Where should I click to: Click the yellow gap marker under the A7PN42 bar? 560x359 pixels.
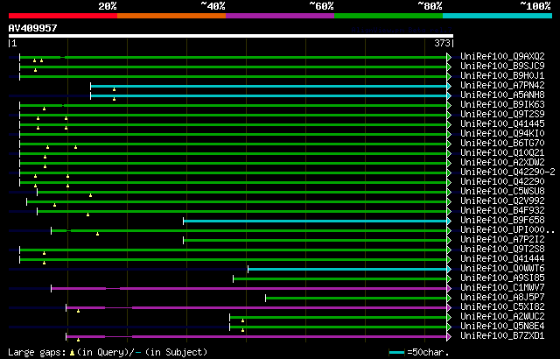tap(114, 89)
